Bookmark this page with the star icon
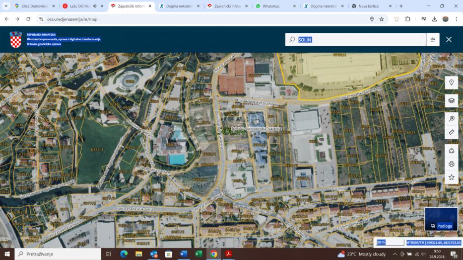The image size is (463, 260). point(381,19)
